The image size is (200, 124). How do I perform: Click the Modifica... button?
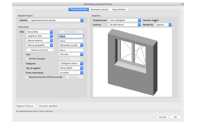75,77
